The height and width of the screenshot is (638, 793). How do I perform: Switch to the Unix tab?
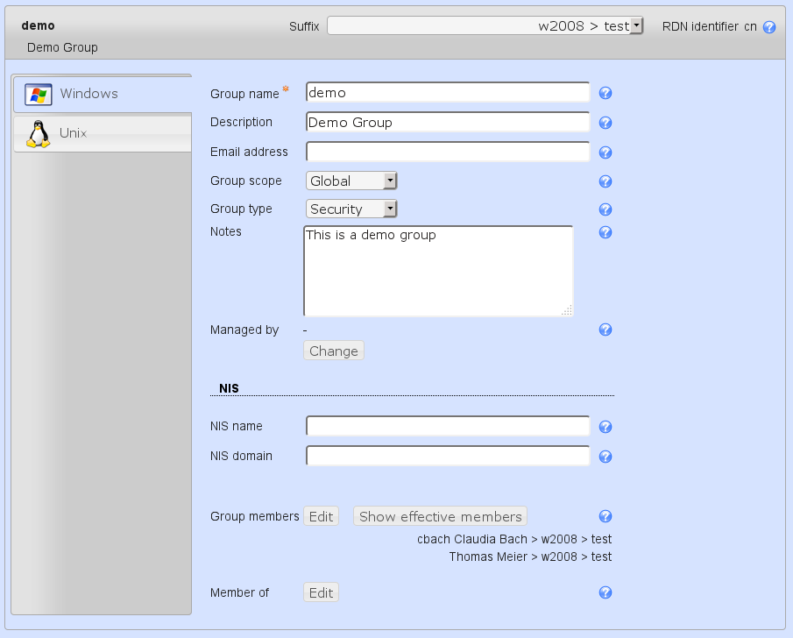102,133
